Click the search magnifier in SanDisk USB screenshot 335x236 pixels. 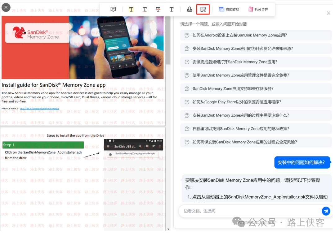tap(140, 146)
